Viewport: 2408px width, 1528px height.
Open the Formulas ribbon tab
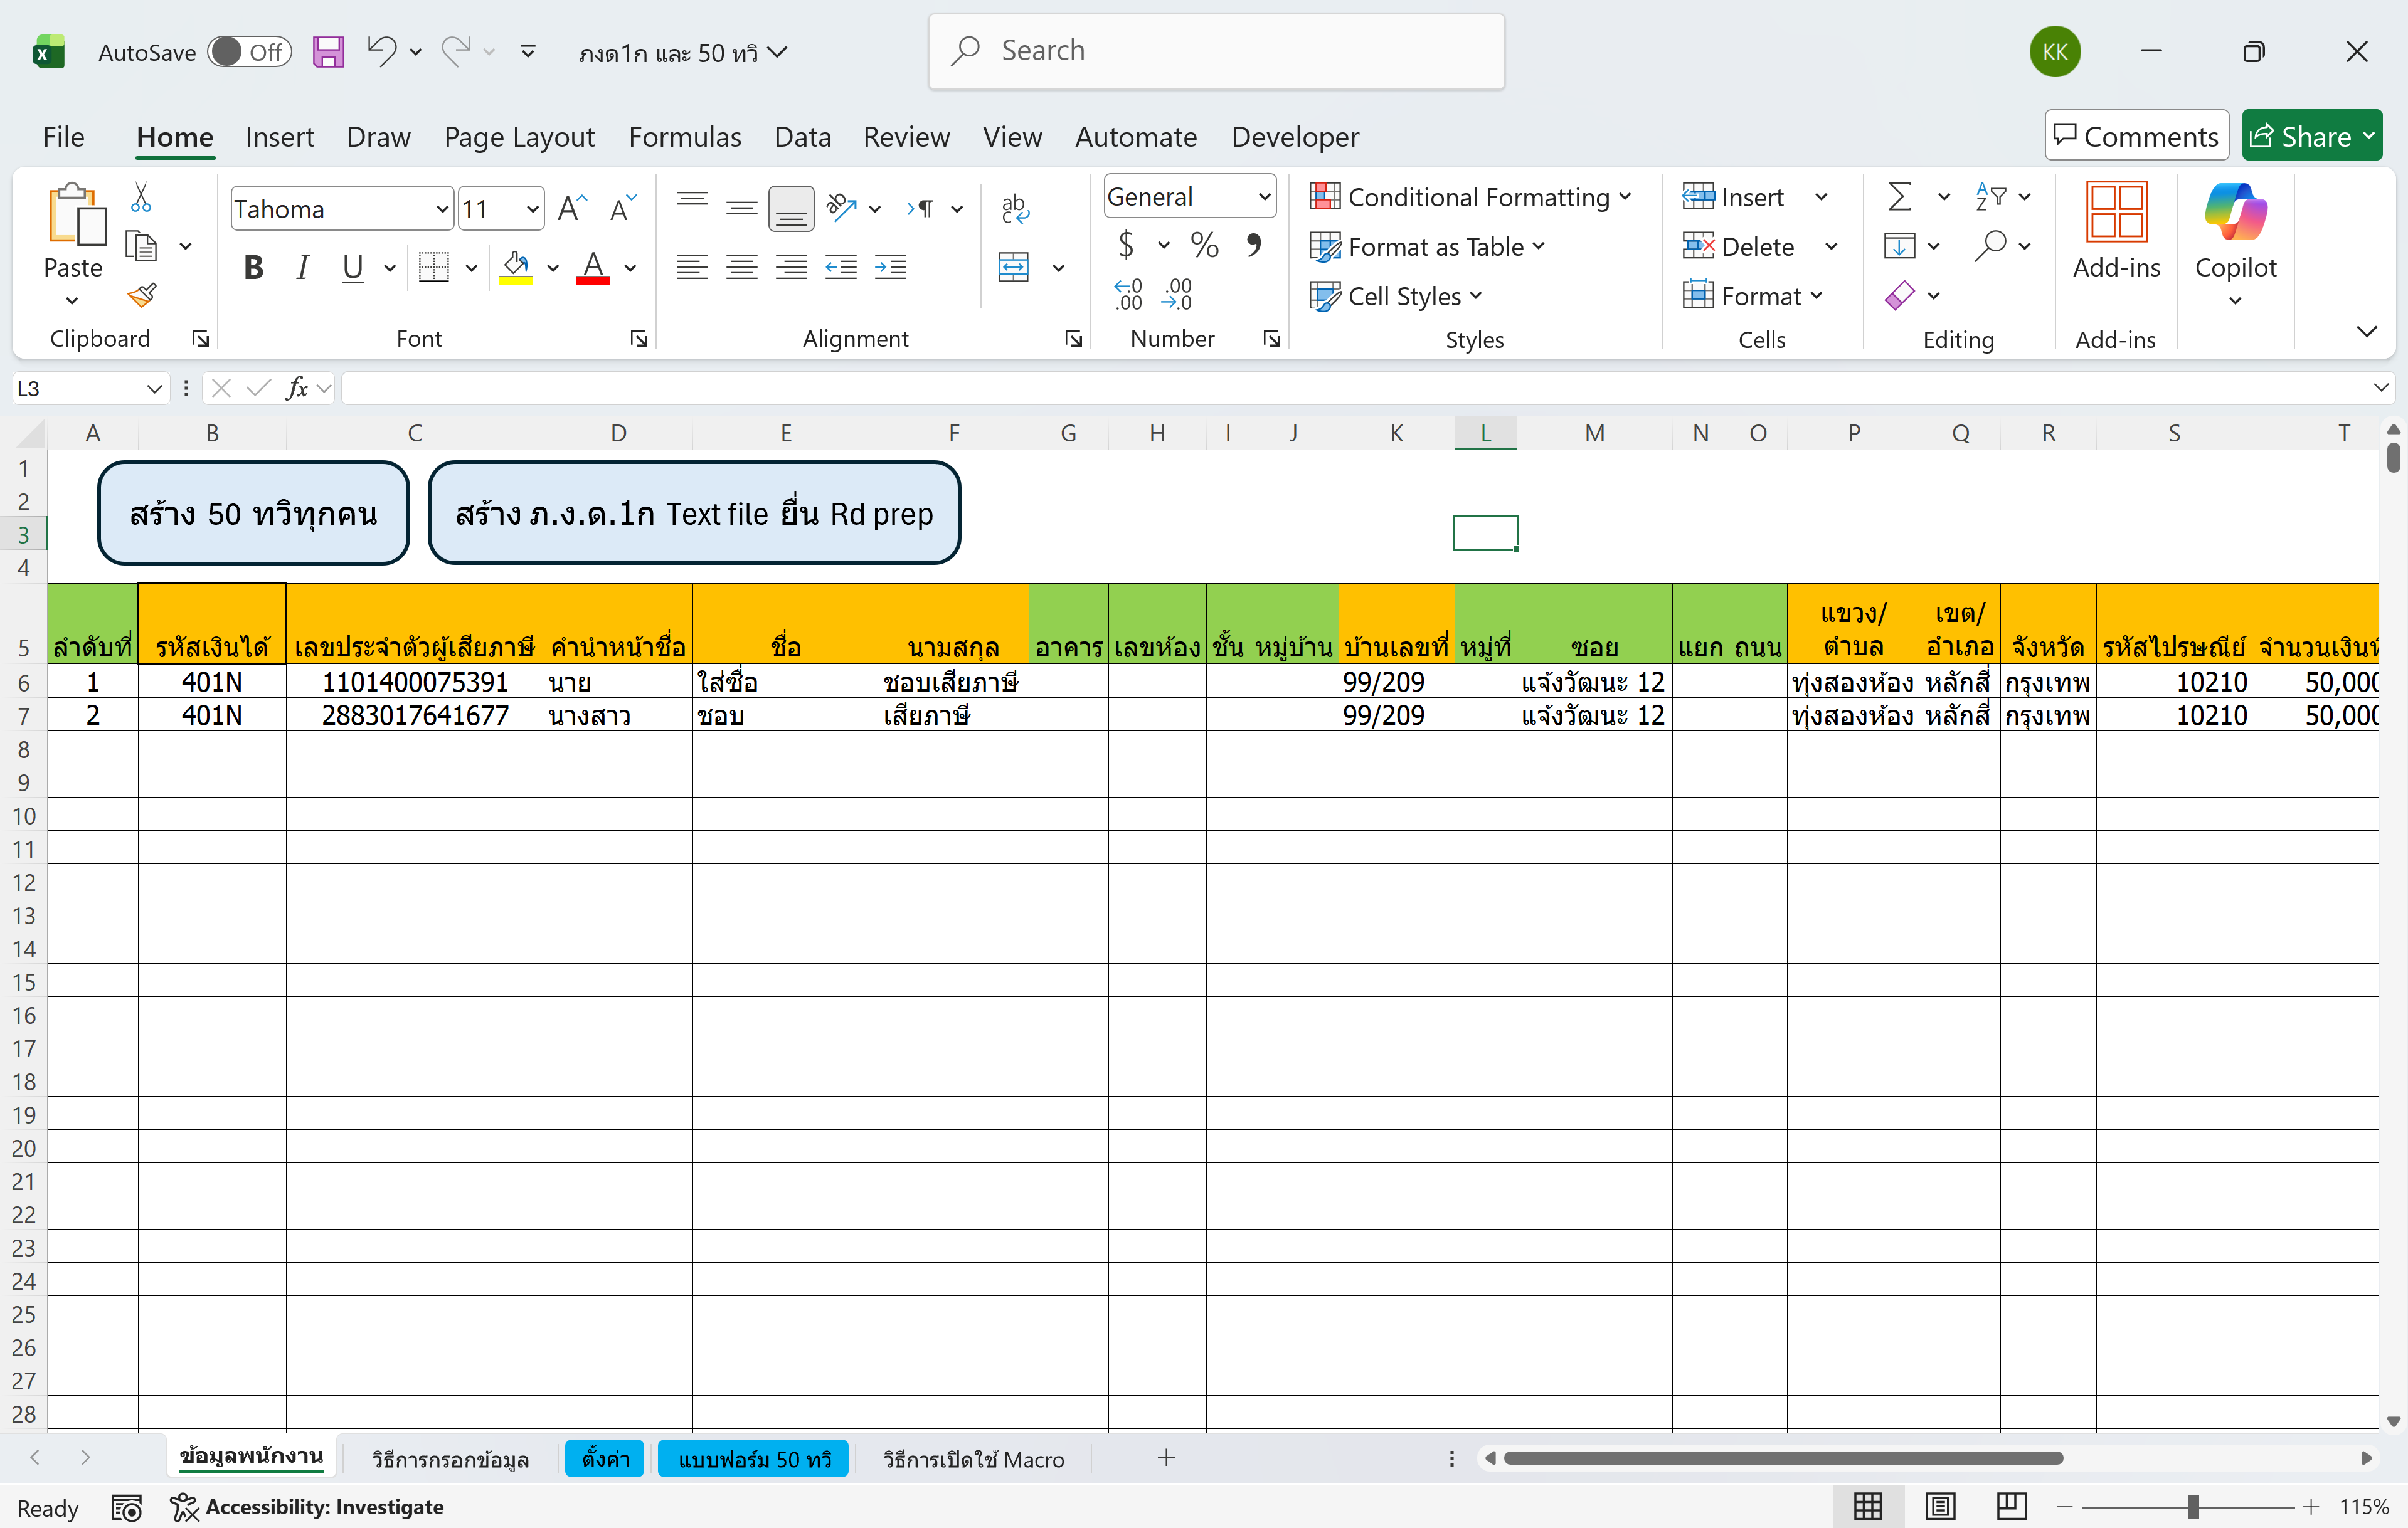pyautogui.click(x=684, y=137)
